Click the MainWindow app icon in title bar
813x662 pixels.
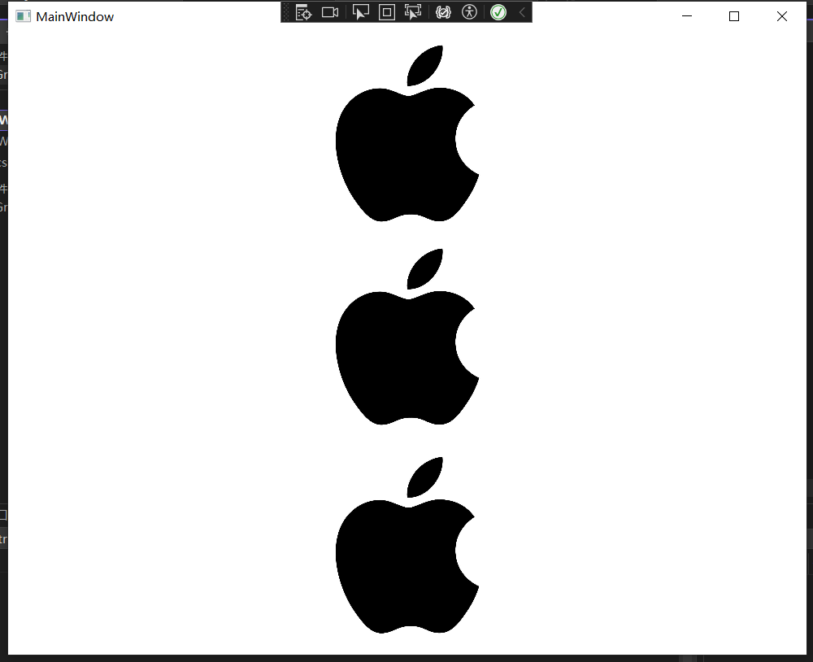click(23, 16)
